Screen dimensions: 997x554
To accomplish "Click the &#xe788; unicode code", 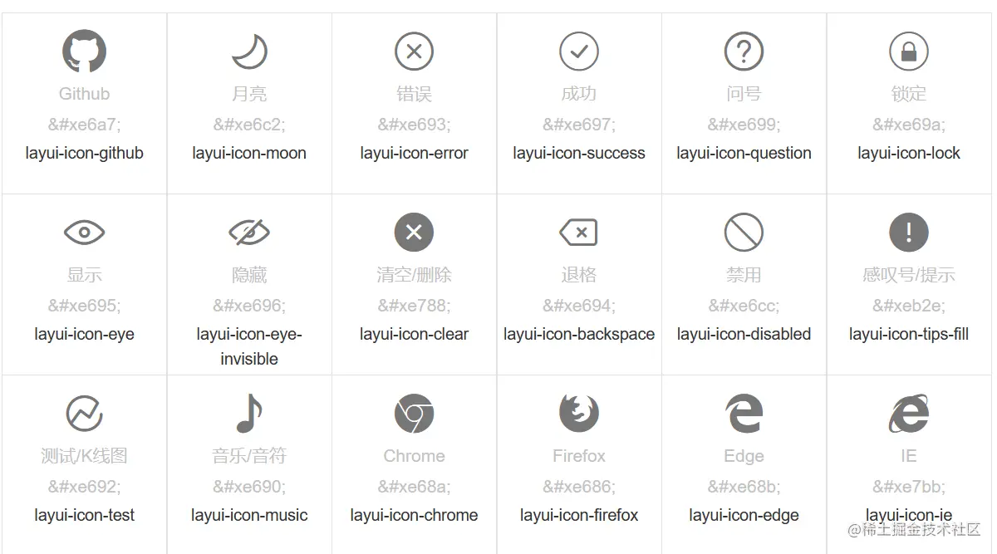I will pyautogui.click(x=414, y=306).
